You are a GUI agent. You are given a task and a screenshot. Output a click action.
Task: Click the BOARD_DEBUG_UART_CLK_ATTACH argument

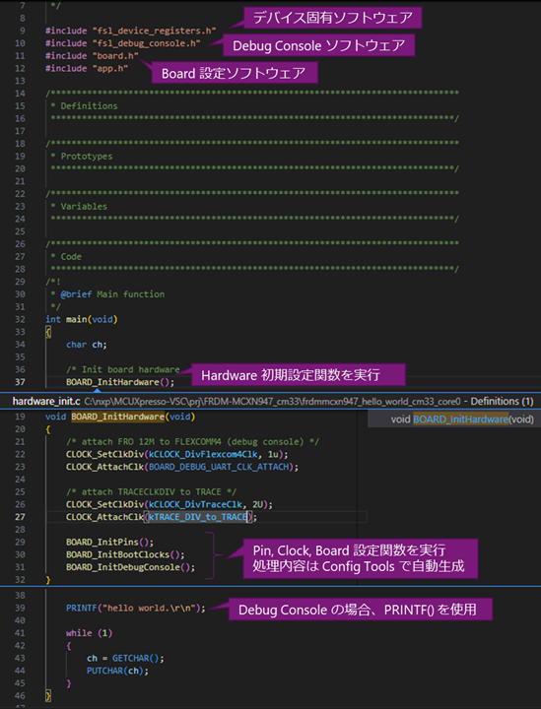(219, 467)
